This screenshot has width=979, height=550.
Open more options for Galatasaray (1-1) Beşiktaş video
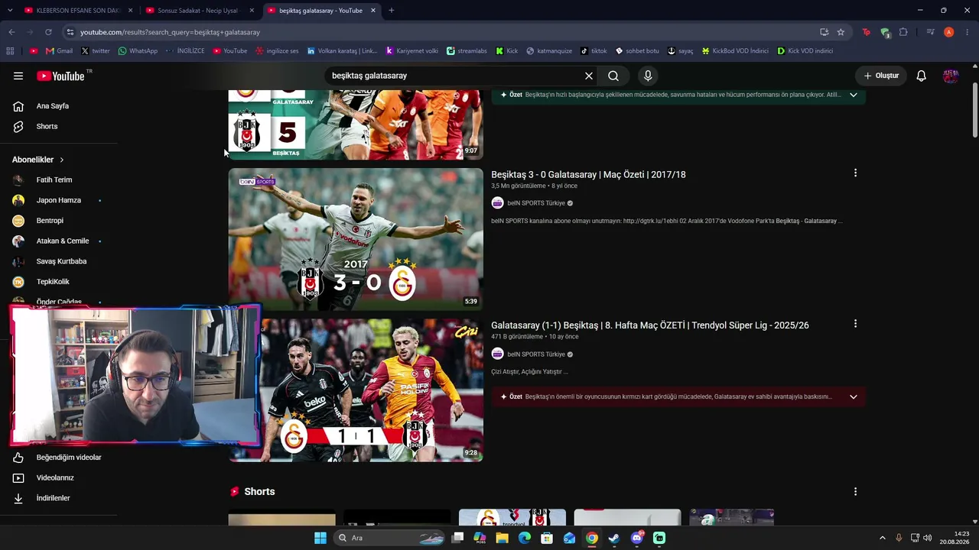[855, 324]
